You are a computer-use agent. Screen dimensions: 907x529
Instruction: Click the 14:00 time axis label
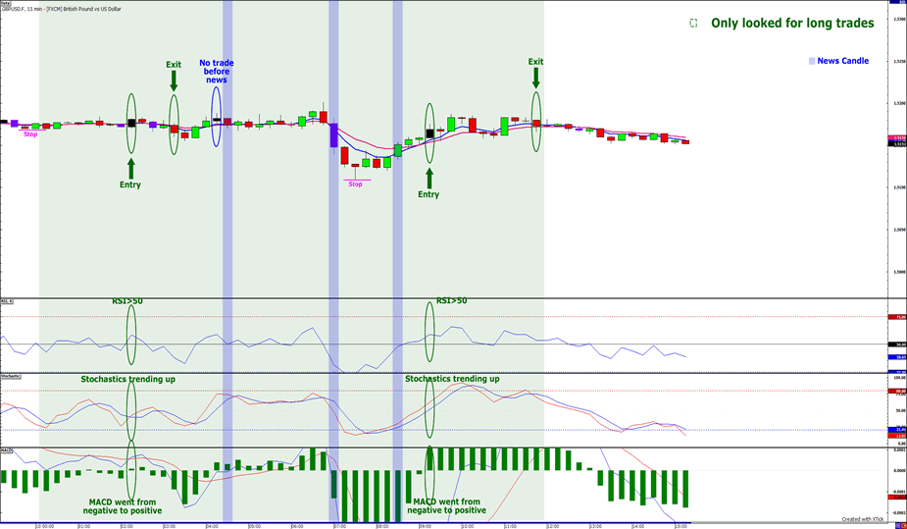pos(638,526)
